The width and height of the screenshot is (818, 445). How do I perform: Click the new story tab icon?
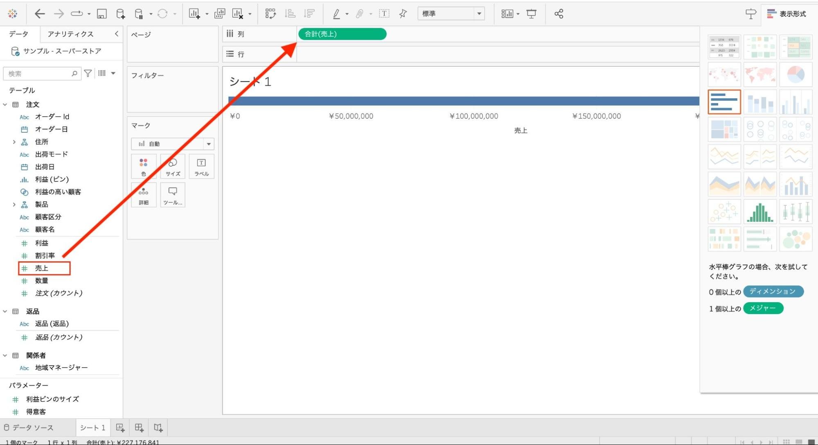[158, 427]
